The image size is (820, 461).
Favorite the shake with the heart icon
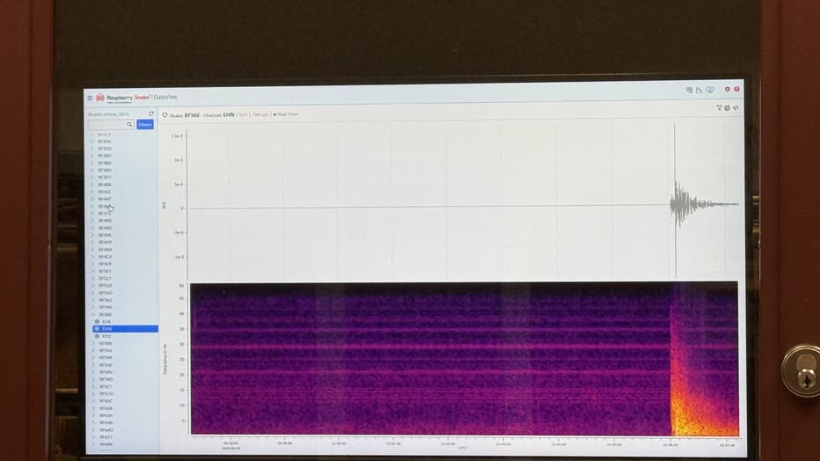point(165,115)
